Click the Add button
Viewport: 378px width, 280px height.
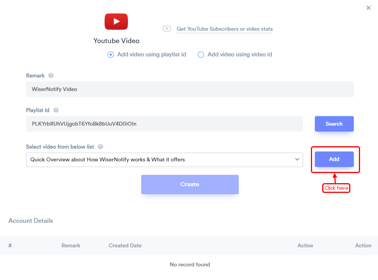point(334,159)
